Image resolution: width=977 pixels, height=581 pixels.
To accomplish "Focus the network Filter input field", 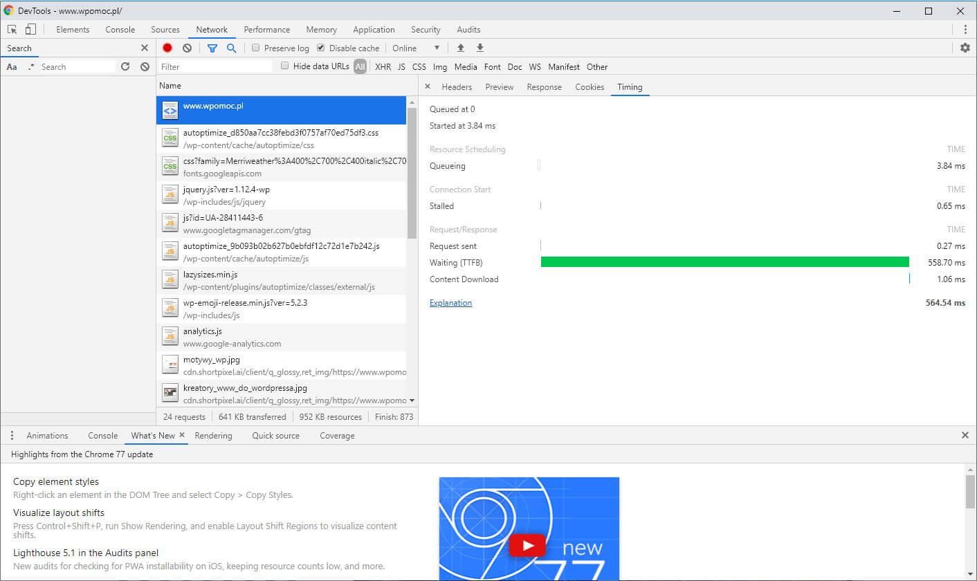I will click(x=215, y=67).
